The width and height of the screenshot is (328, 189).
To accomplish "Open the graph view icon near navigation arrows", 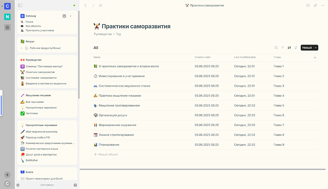I will 101,5.
